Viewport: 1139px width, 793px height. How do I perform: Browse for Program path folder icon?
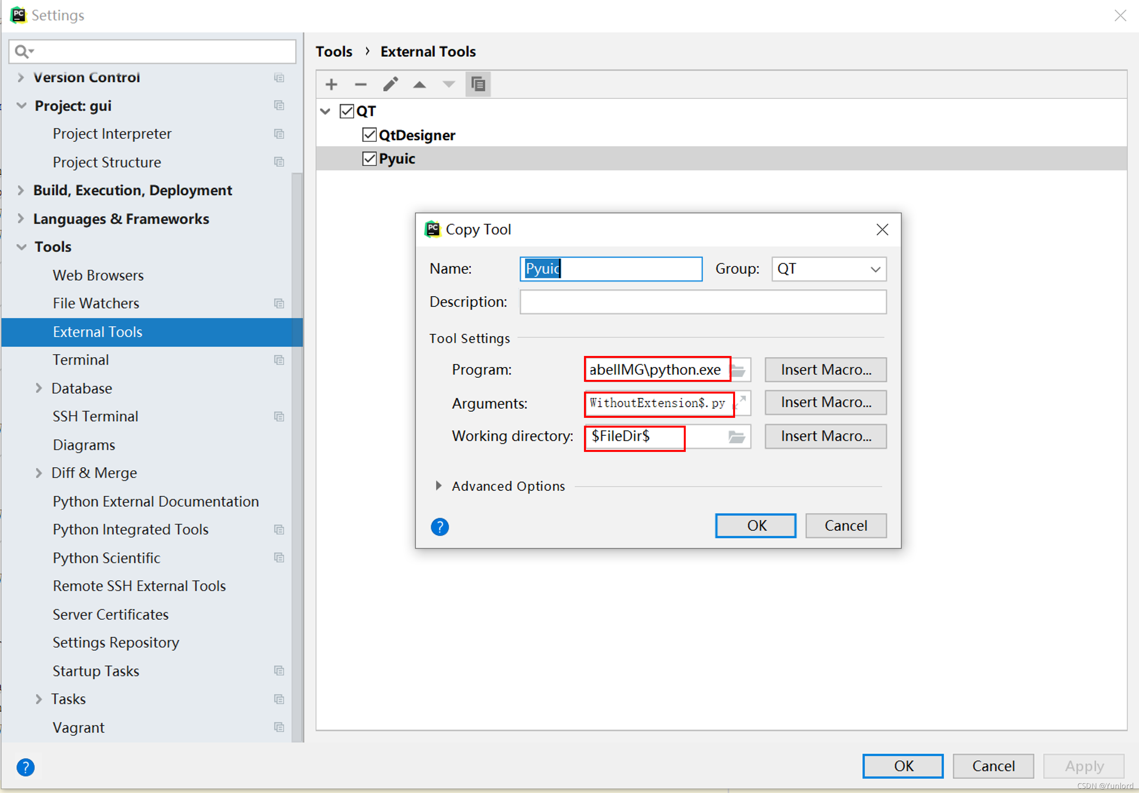[x=739, y=370]
